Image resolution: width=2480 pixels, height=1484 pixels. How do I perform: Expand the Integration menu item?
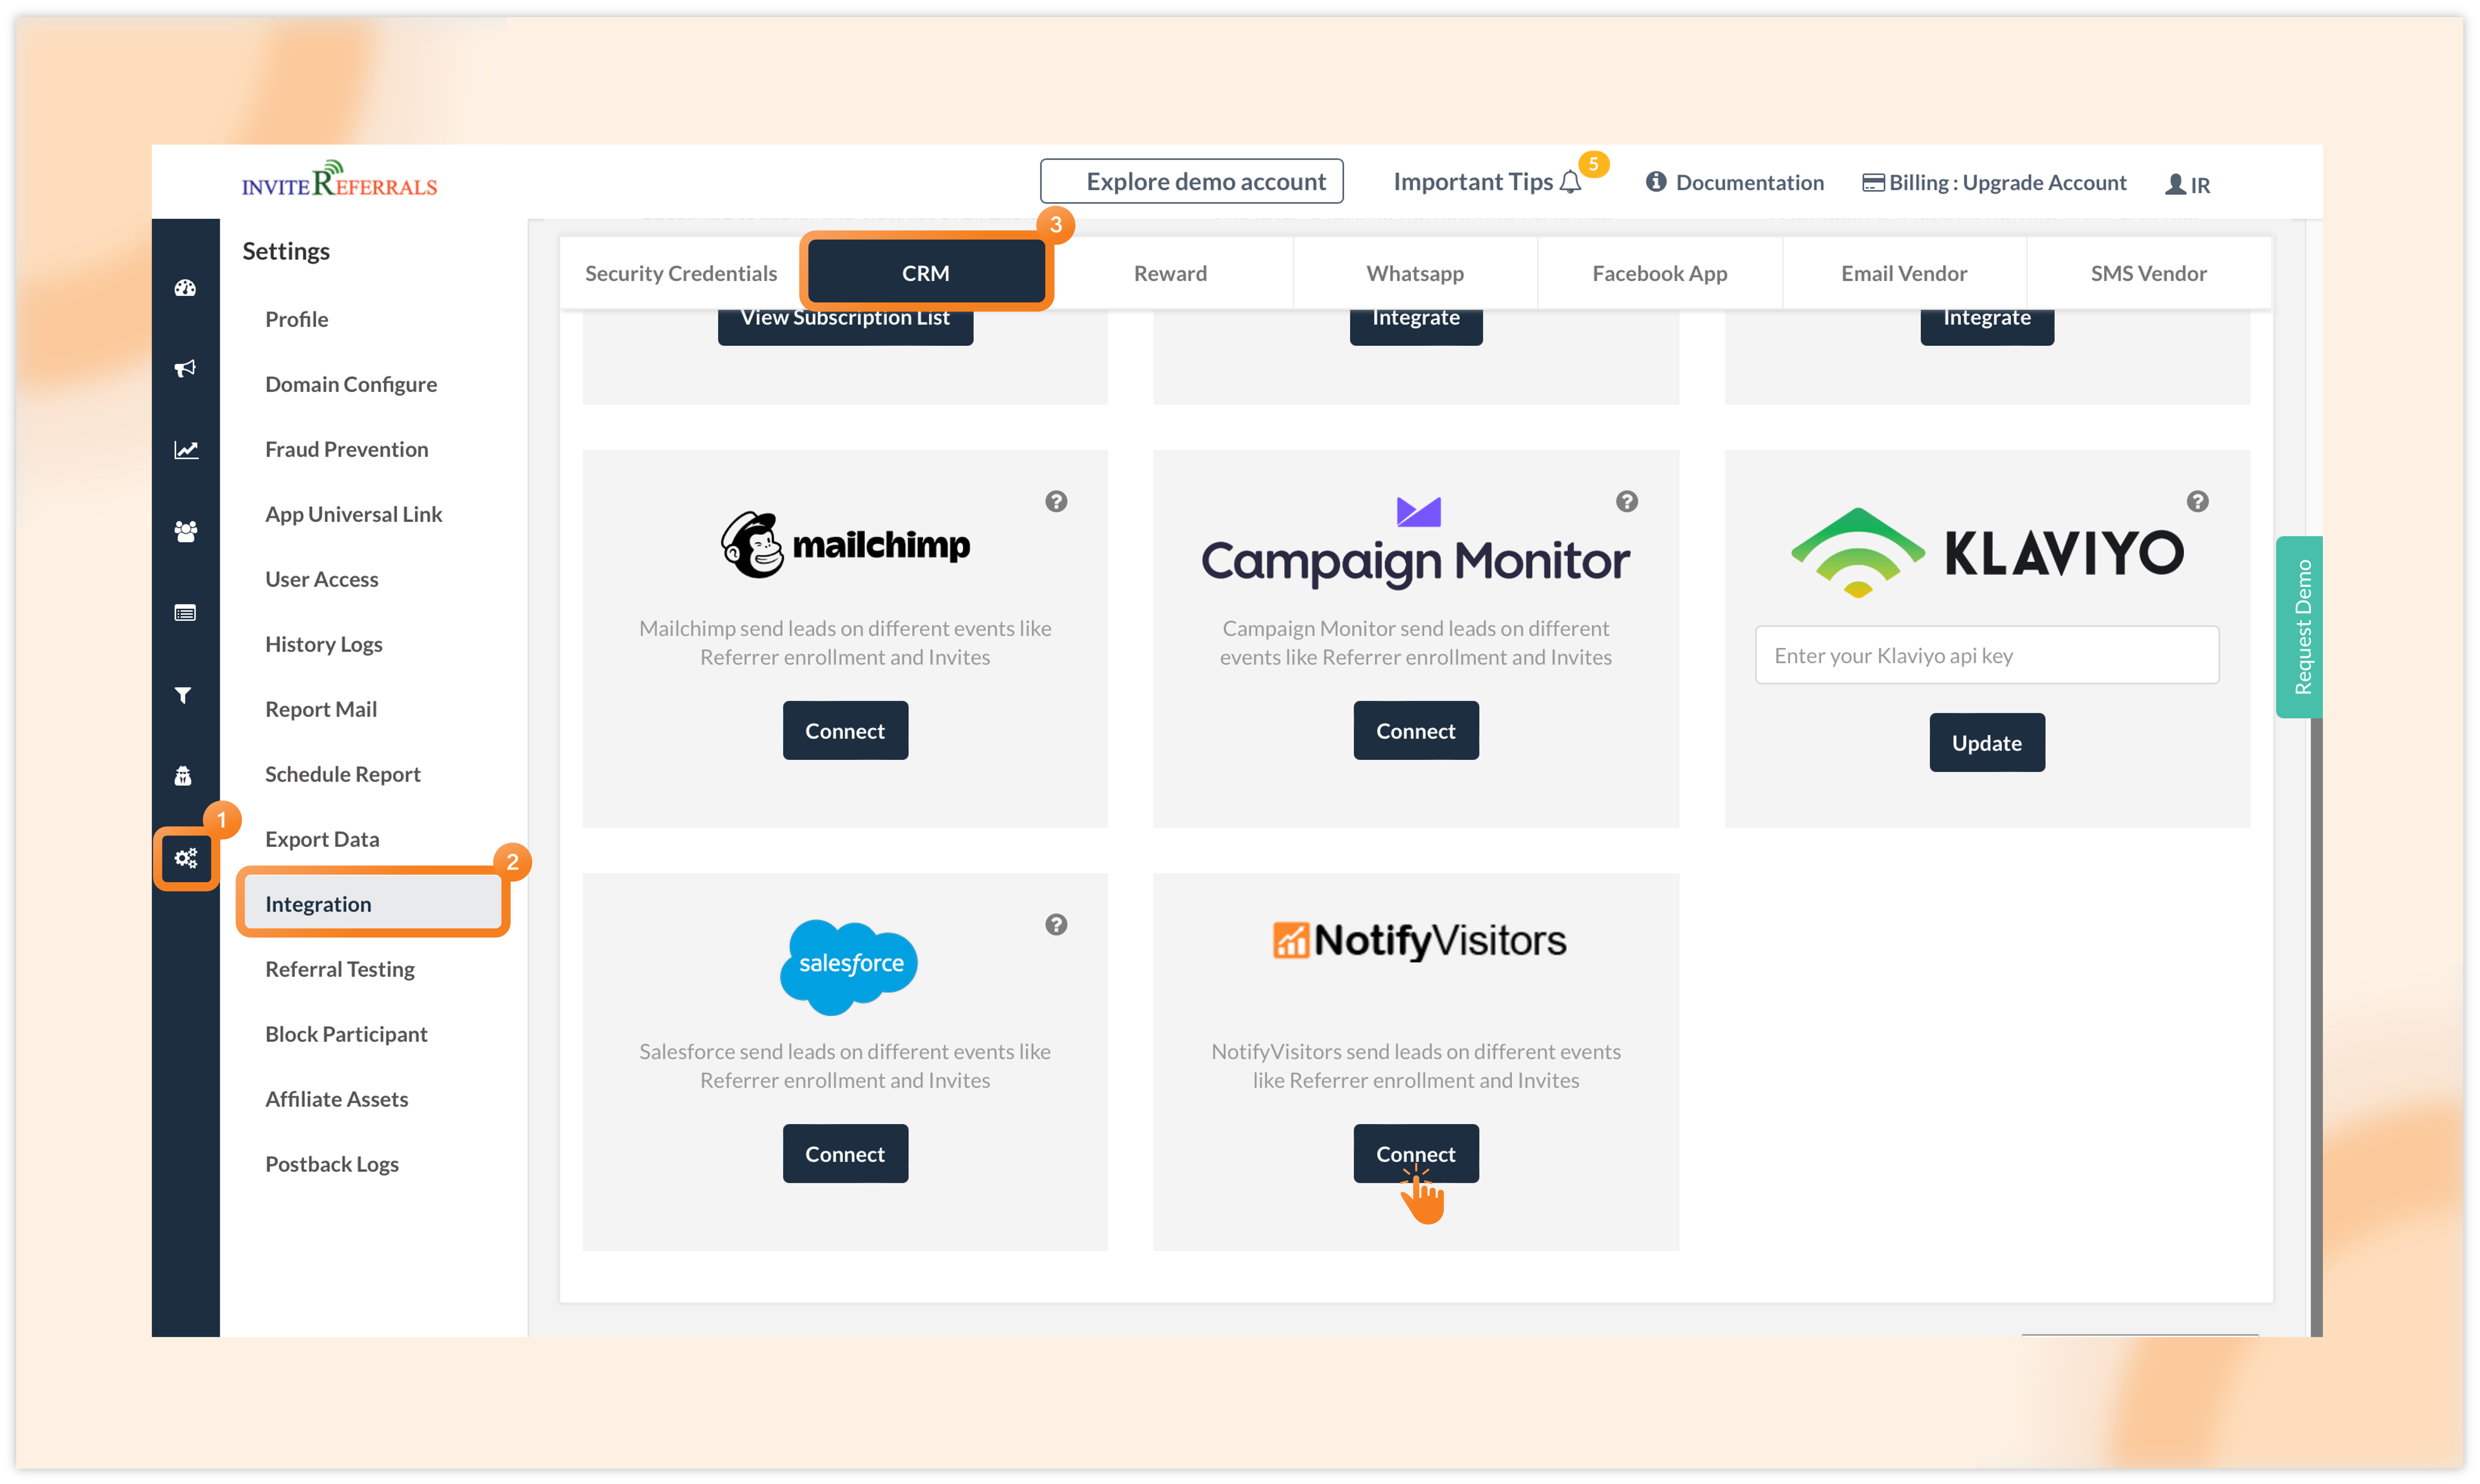tap(318, 903)
